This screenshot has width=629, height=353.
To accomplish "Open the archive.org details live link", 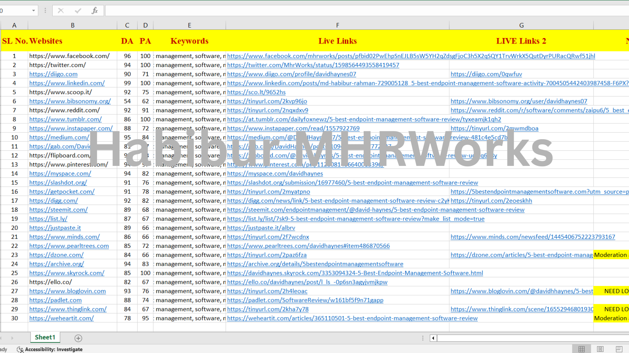I will pos(315,264).
